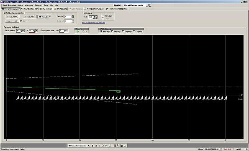Viewport: 249px width, 151px height.
Task: Switch to DSP Eingang tab
Action: 61,9
